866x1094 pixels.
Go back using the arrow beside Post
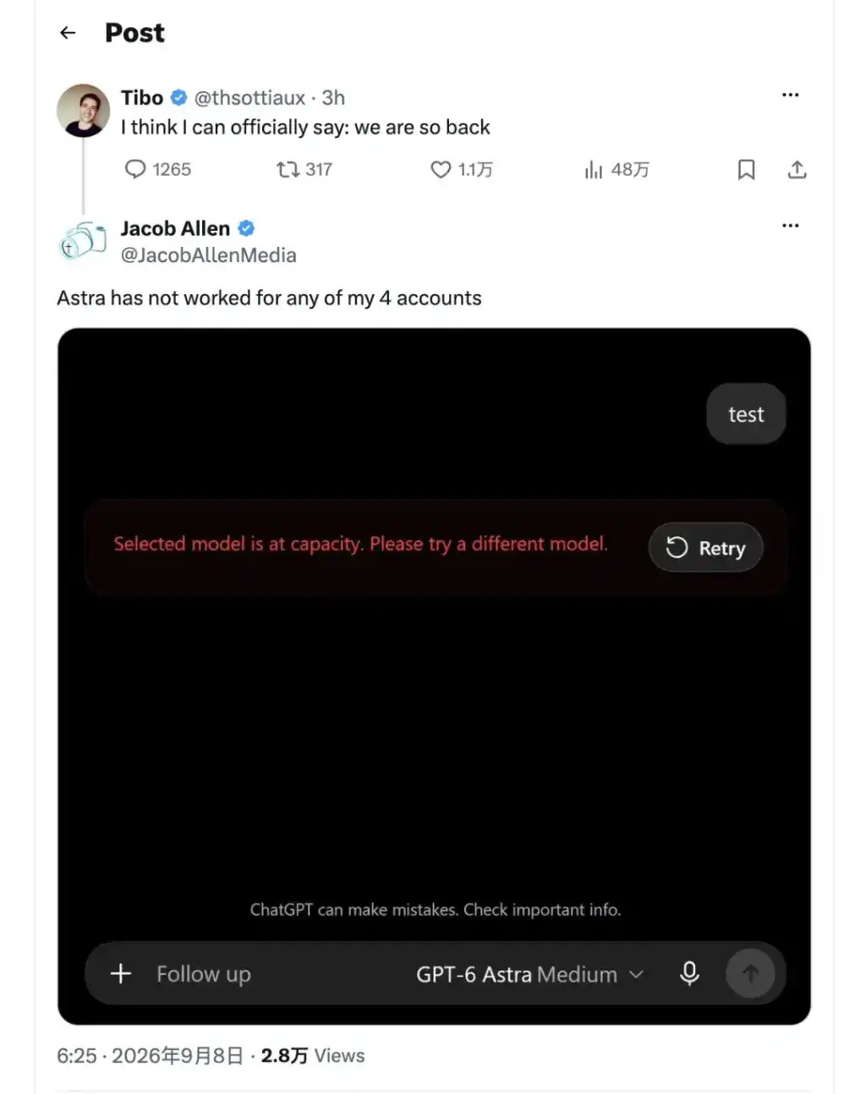point(68,33)
